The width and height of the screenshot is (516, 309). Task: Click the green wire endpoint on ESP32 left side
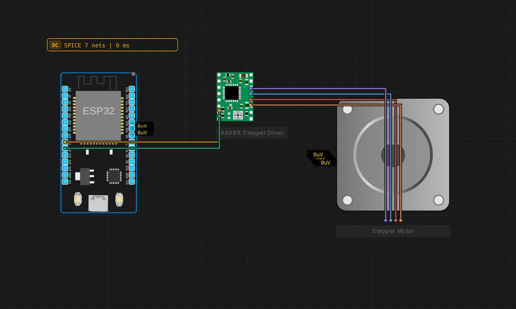point(65,148)
